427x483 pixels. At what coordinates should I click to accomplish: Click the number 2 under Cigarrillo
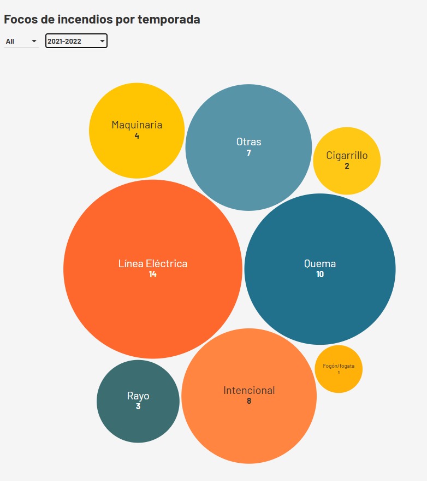pos(347,166)
